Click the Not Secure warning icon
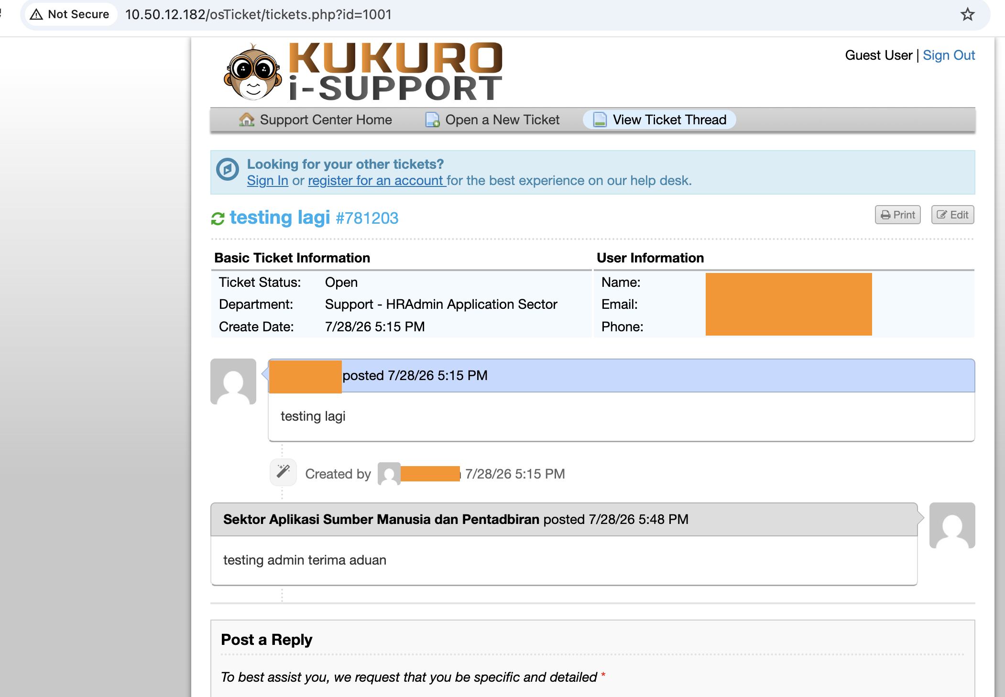This screenshot has height=697, width=1005. pyautogui.click(x=36, y=14)
